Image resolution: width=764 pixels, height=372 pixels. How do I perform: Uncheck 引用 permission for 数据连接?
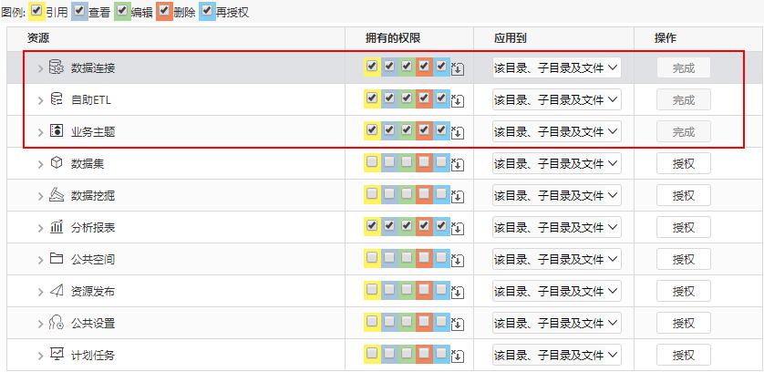[372, 66]
